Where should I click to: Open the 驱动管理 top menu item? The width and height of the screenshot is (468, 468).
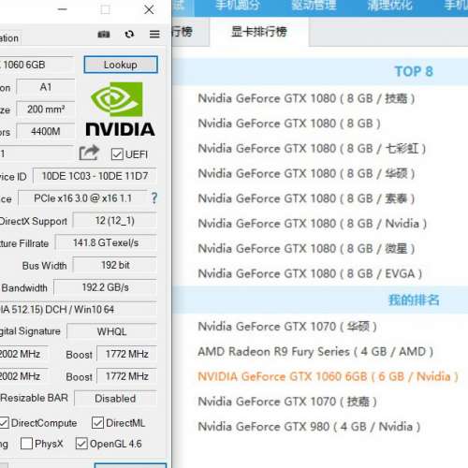click(314, 6)
